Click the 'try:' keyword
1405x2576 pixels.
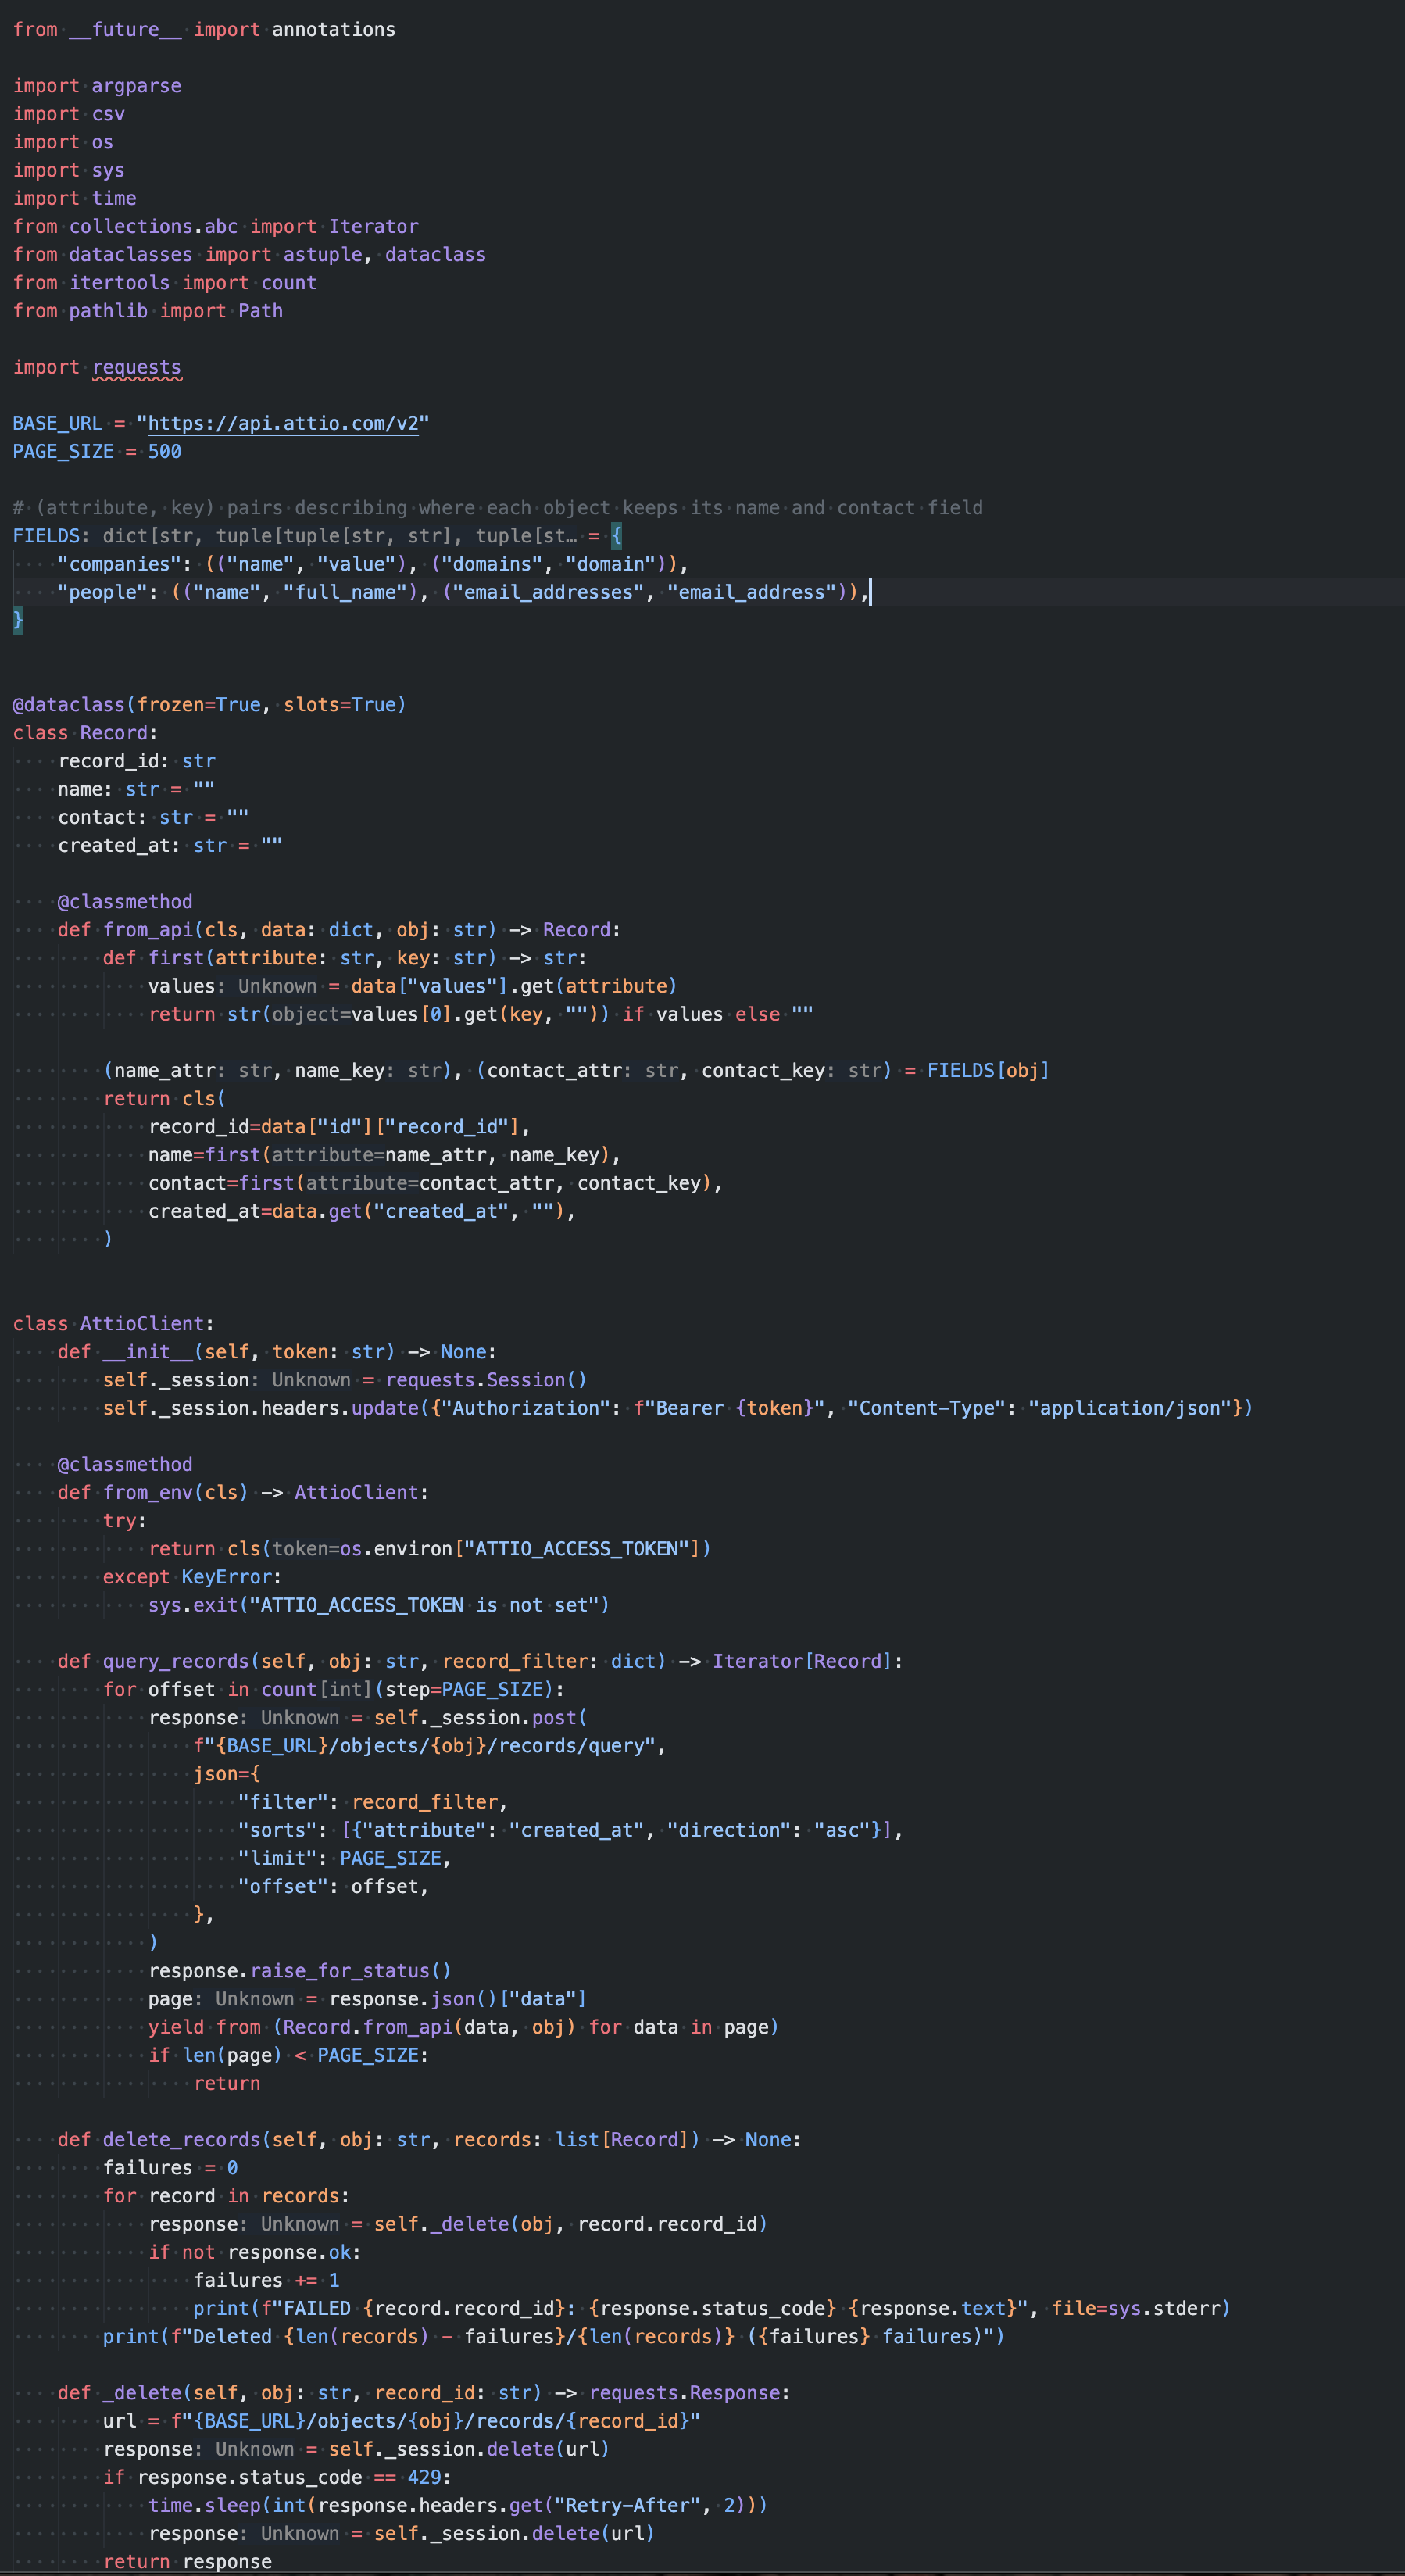coord(125,1520)
